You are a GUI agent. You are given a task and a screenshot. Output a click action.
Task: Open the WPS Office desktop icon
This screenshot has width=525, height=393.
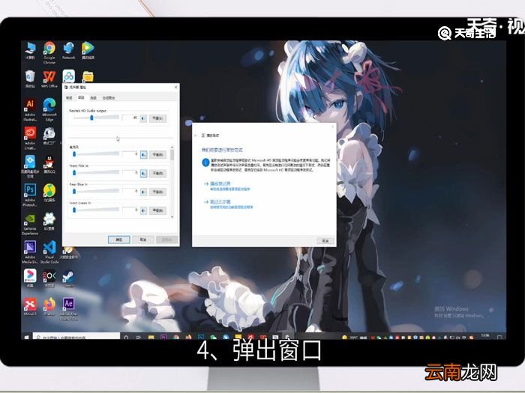(49, 79)
